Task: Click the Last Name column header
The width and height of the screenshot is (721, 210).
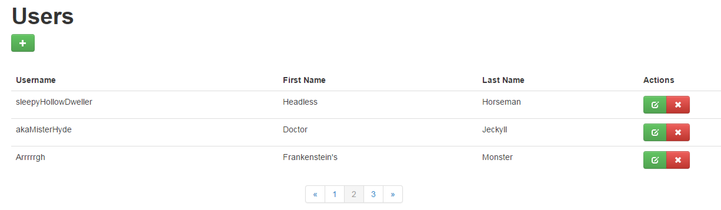Action: (x=503, y=80)
